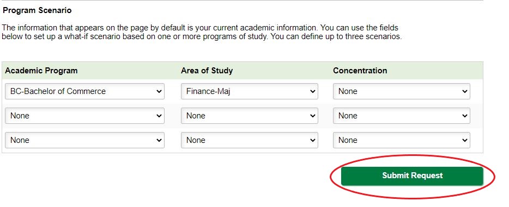Open third-row Area of Study dropdown
This screenshot has width=509, height=207.
(249, 140)
